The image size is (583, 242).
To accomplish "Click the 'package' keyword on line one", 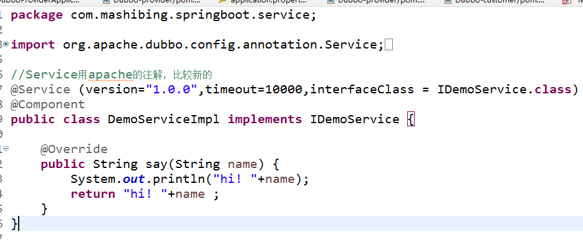I will coord(37,15).
